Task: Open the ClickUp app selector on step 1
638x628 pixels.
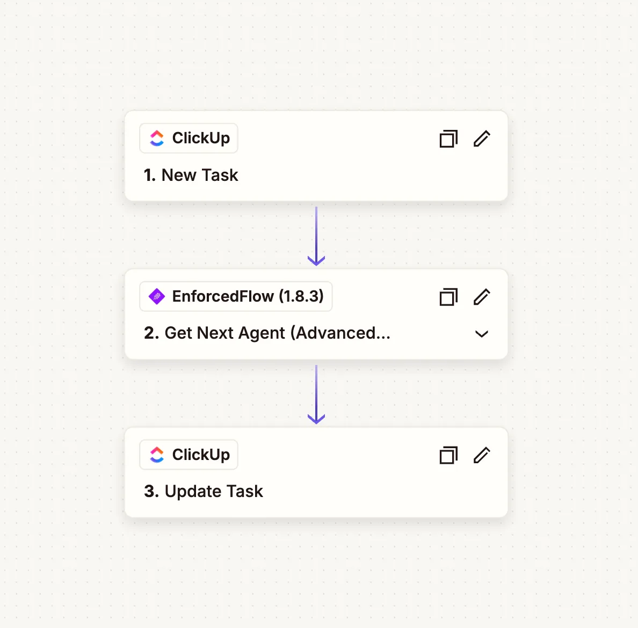Action: 189,138
